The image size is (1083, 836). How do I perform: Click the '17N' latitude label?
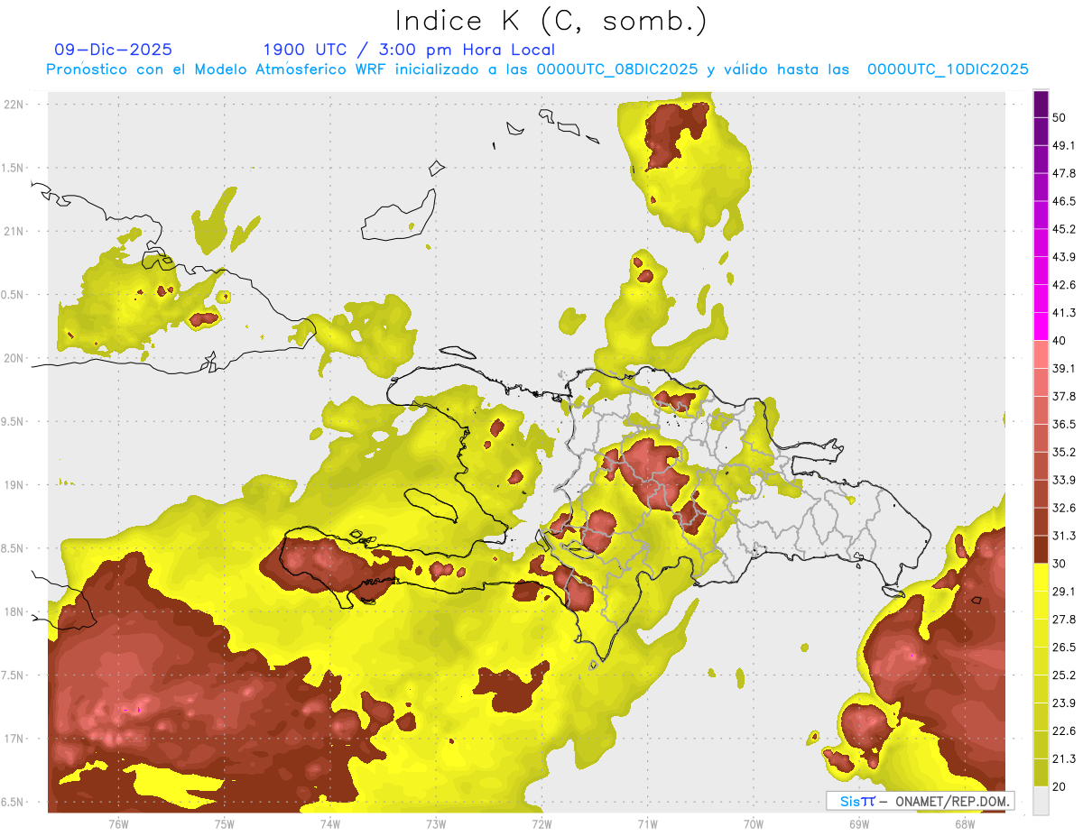click(x=14, y=739)
